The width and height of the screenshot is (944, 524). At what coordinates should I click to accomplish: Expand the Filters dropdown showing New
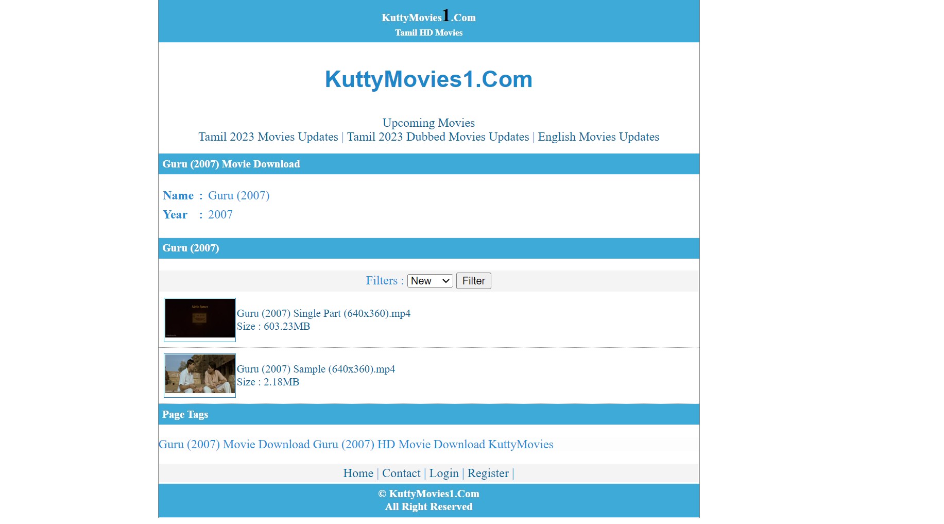[430, 281]
